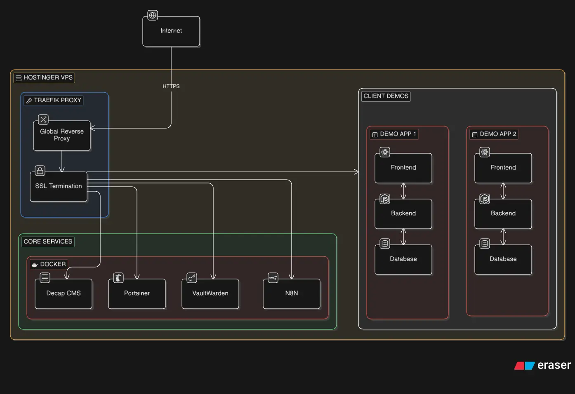Select the Frontend node in Demo App 2

(x=503, y=168)
